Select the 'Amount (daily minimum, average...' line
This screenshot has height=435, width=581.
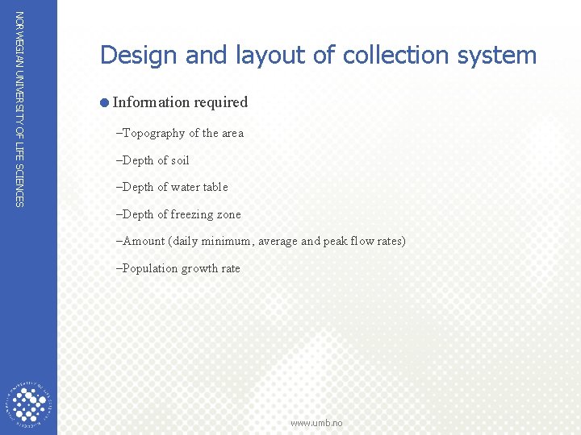click(x=261, y=242)
